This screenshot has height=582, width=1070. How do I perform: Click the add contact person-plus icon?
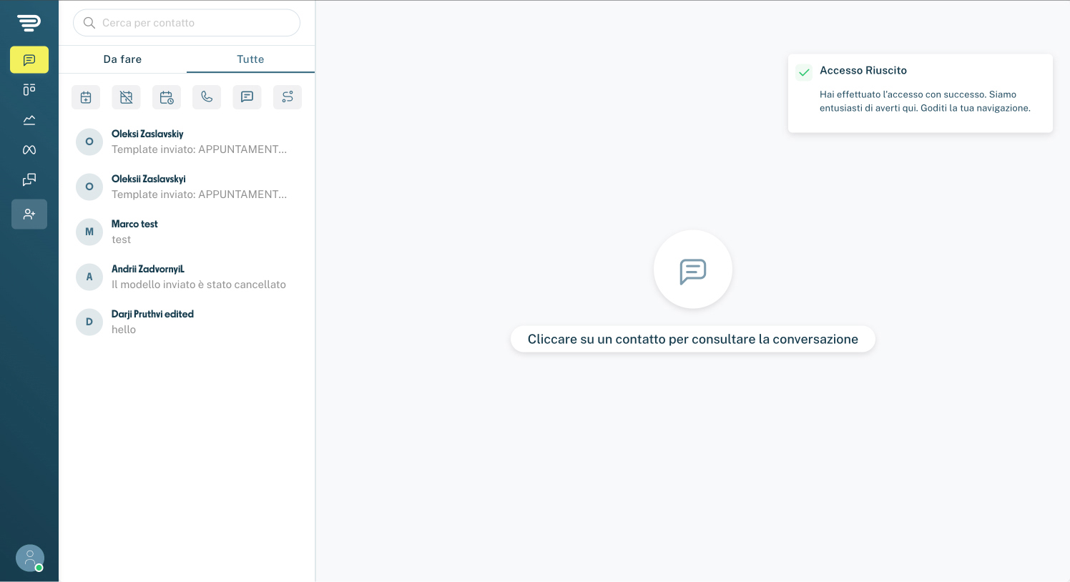(29, 214)
